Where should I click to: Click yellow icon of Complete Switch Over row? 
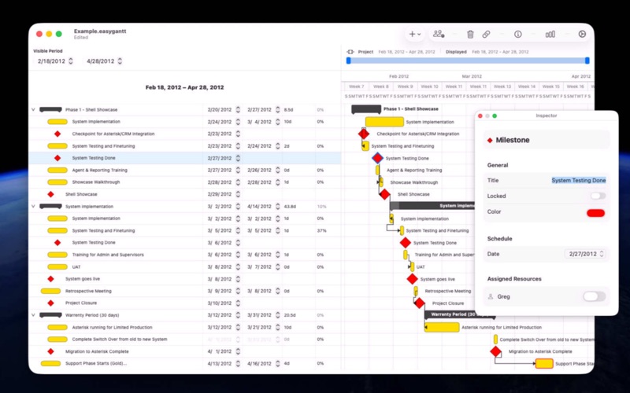(57, 340)
